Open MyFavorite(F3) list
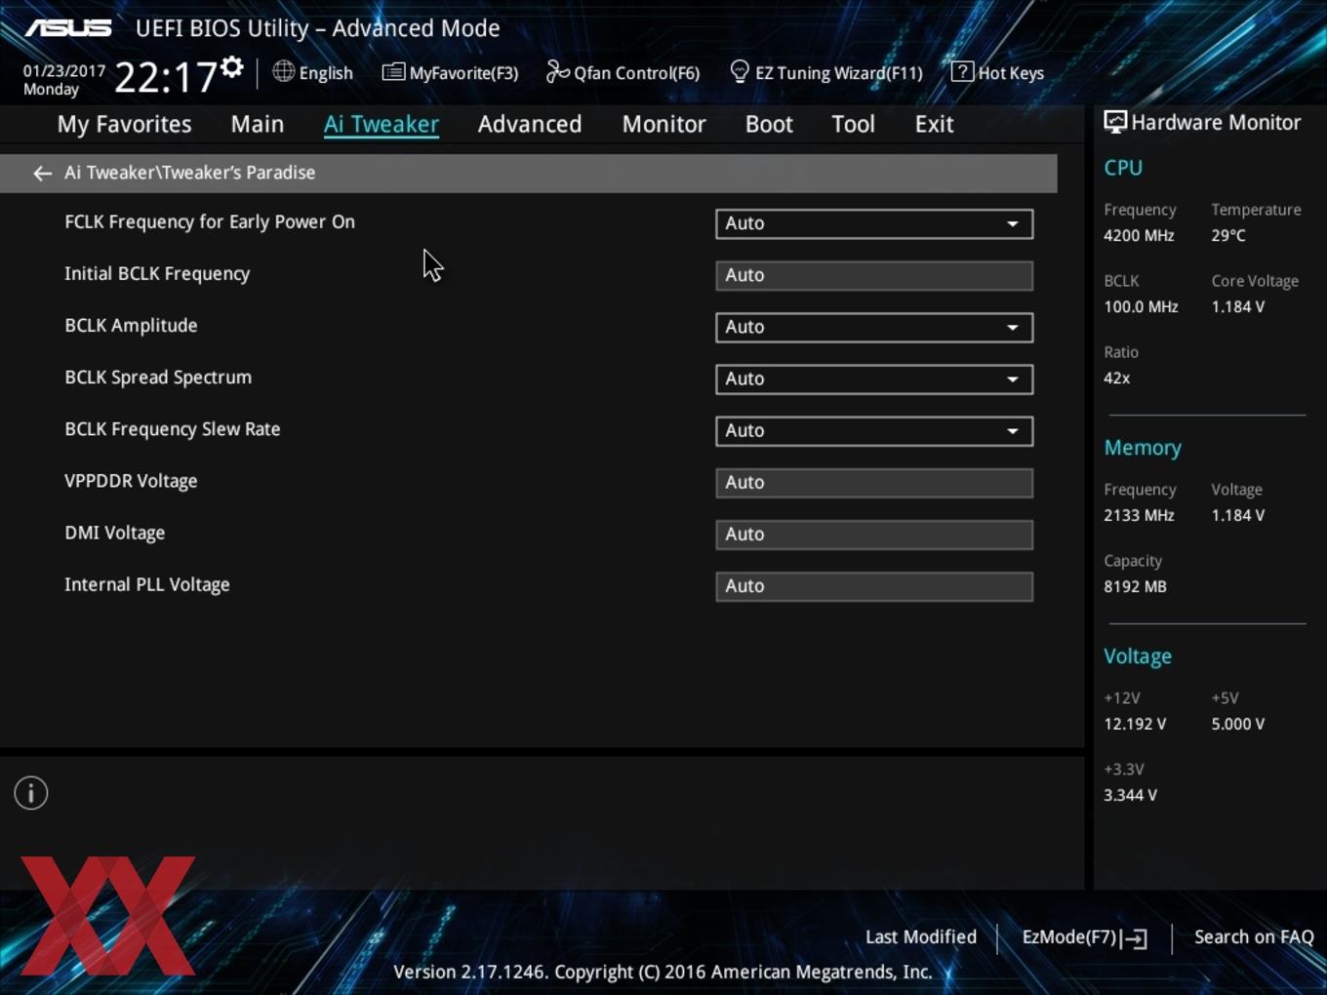Viewport: 1327px width, 995px height. [450, 72]
